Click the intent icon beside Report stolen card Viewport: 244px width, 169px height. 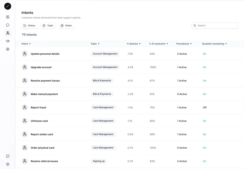(25, 134)
